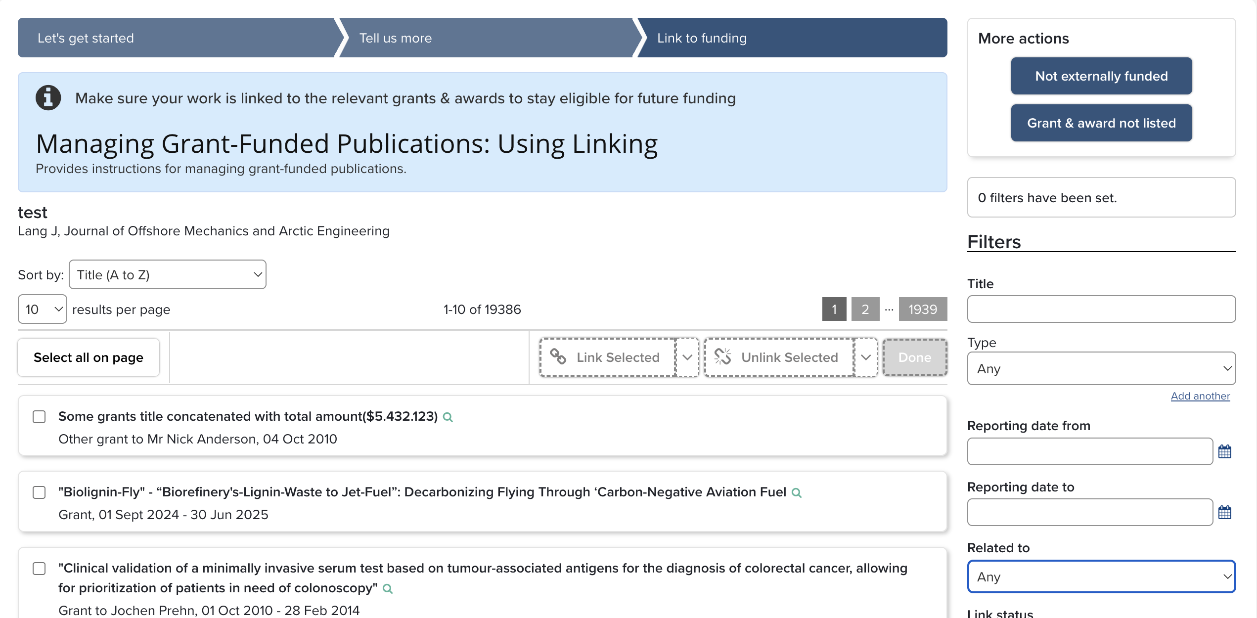This screenshot has height=618, width=1257.
Task: Jump to last page 1939
Action: tap(922, 309)
